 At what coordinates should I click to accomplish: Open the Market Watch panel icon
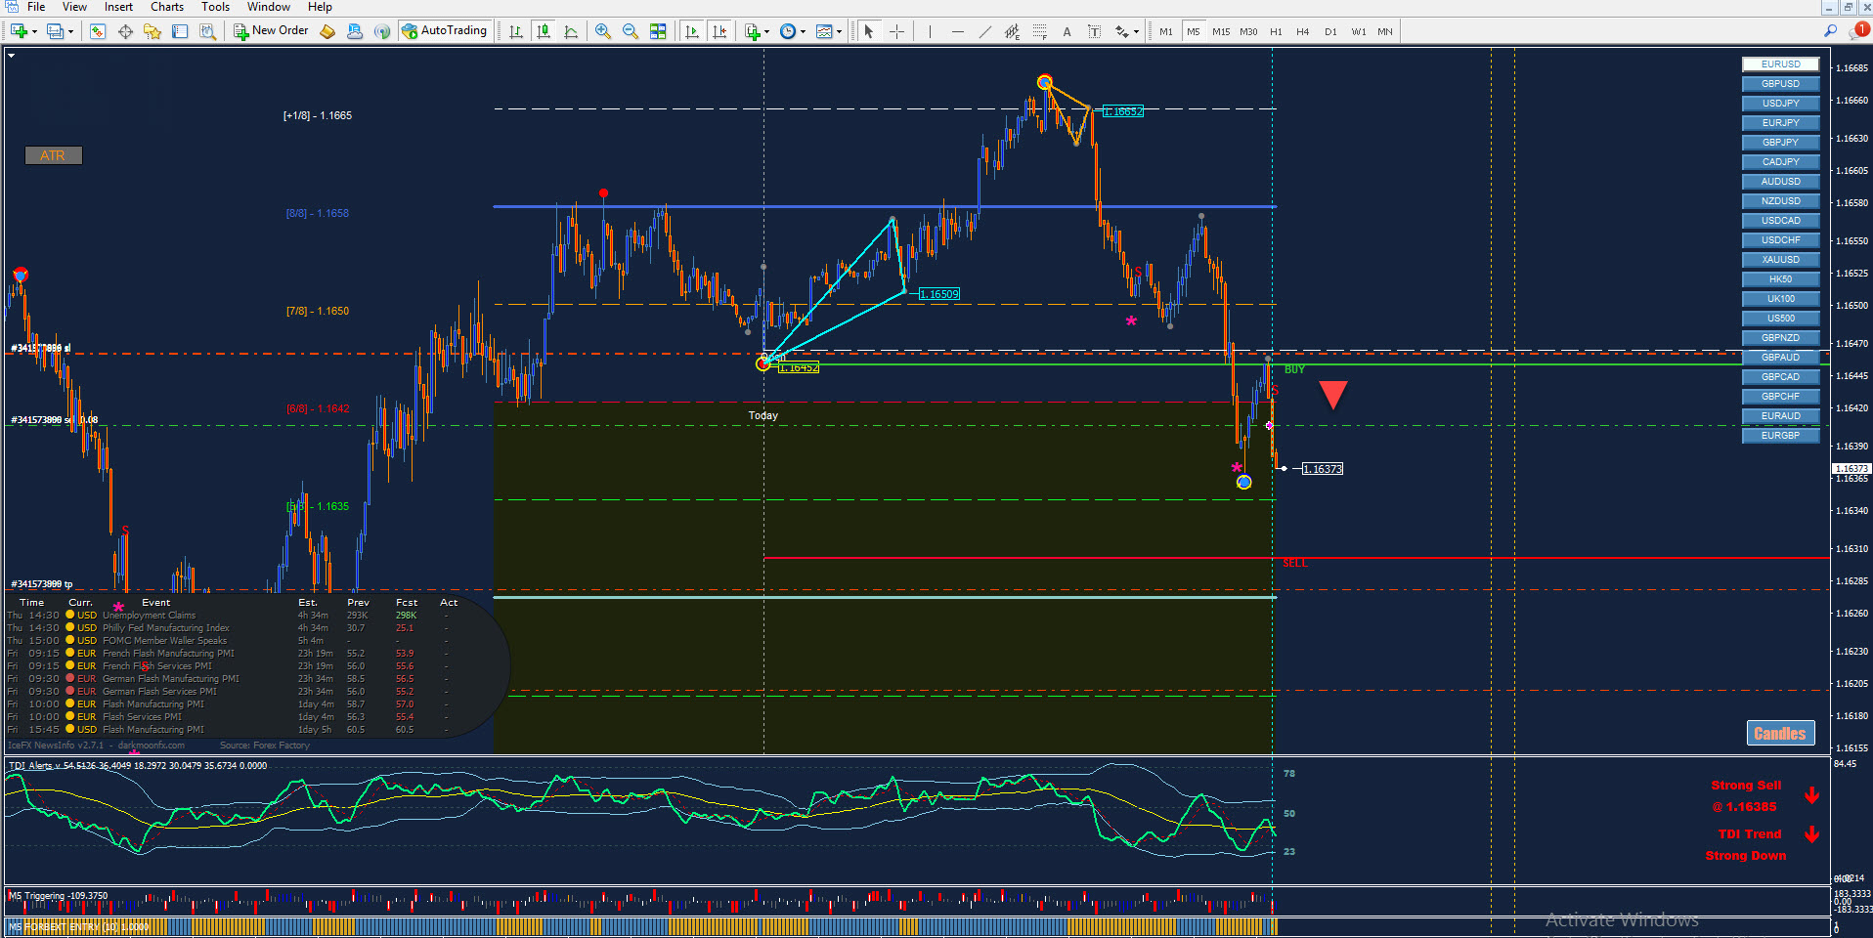pyautogui.click(x=98, y=31)
